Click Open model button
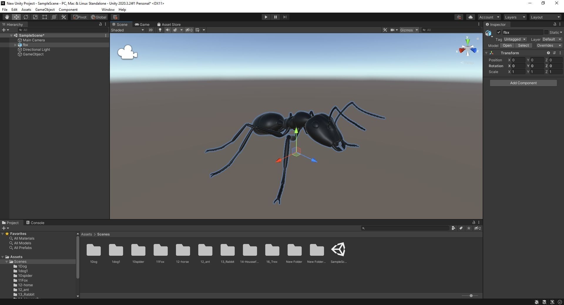This screenshot has width=564, height=305. click(507, 45)
